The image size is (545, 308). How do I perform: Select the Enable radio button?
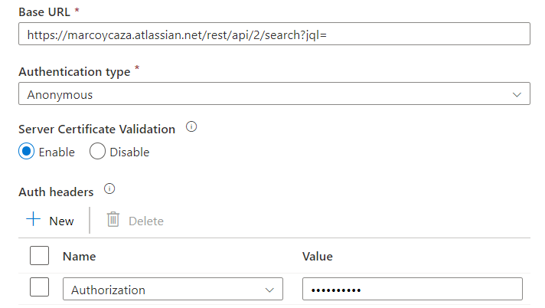coord(27,151)
